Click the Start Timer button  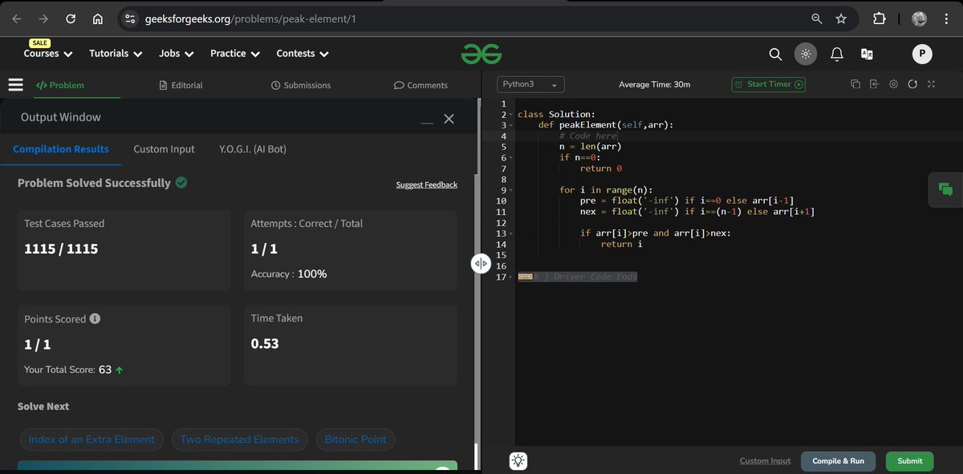(x=768, y=84)
